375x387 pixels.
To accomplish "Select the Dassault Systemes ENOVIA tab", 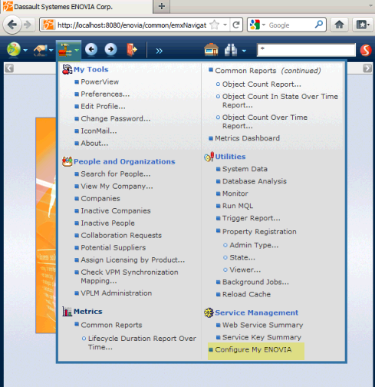I will [x=76, y=7].
